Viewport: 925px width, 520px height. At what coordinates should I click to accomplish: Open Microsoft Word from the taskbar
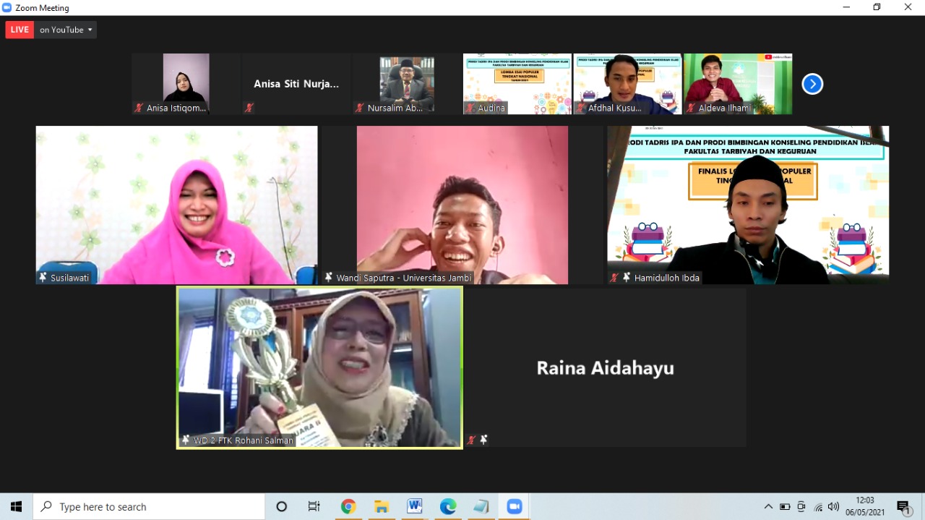[x=415, y=507]
